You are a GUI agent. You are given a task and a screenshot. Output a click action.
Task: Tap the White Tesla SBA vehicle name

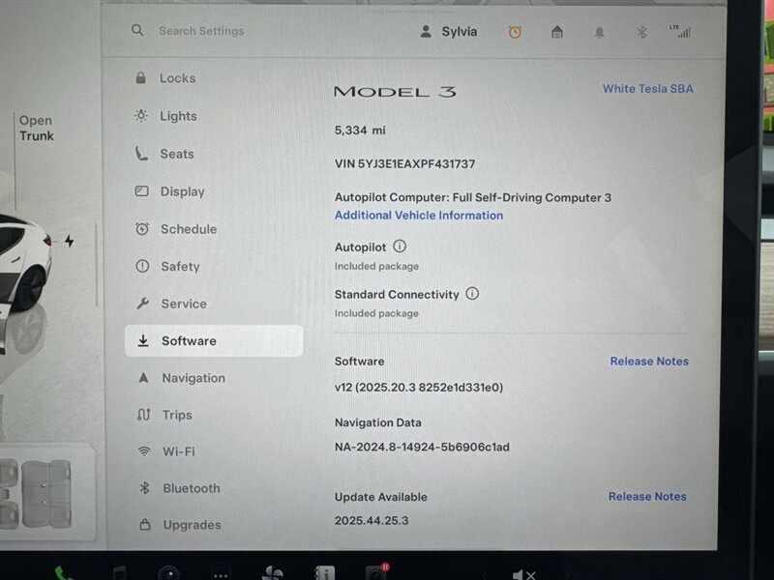(x=647, y=89)
